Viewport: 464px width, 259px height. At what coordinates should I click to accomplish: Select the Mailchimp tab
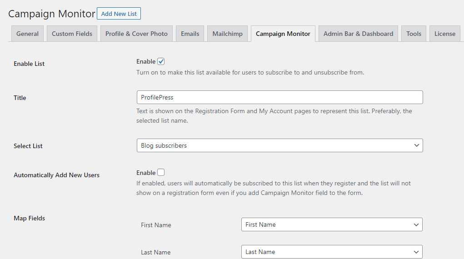coord(227,34)
